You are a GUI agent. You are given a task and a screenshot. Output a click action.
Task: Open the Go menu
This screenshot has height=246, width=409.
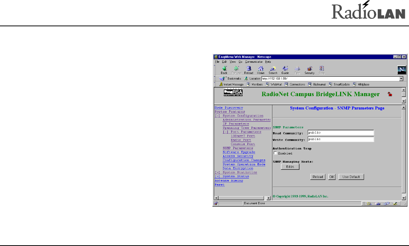pyautogui.click(x=240, y=62)
